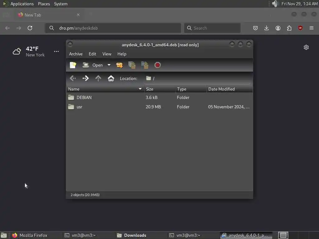The height and width of the screenshot is (239, 319).
Task: Click the Location path field
Action: coord(198,78)
